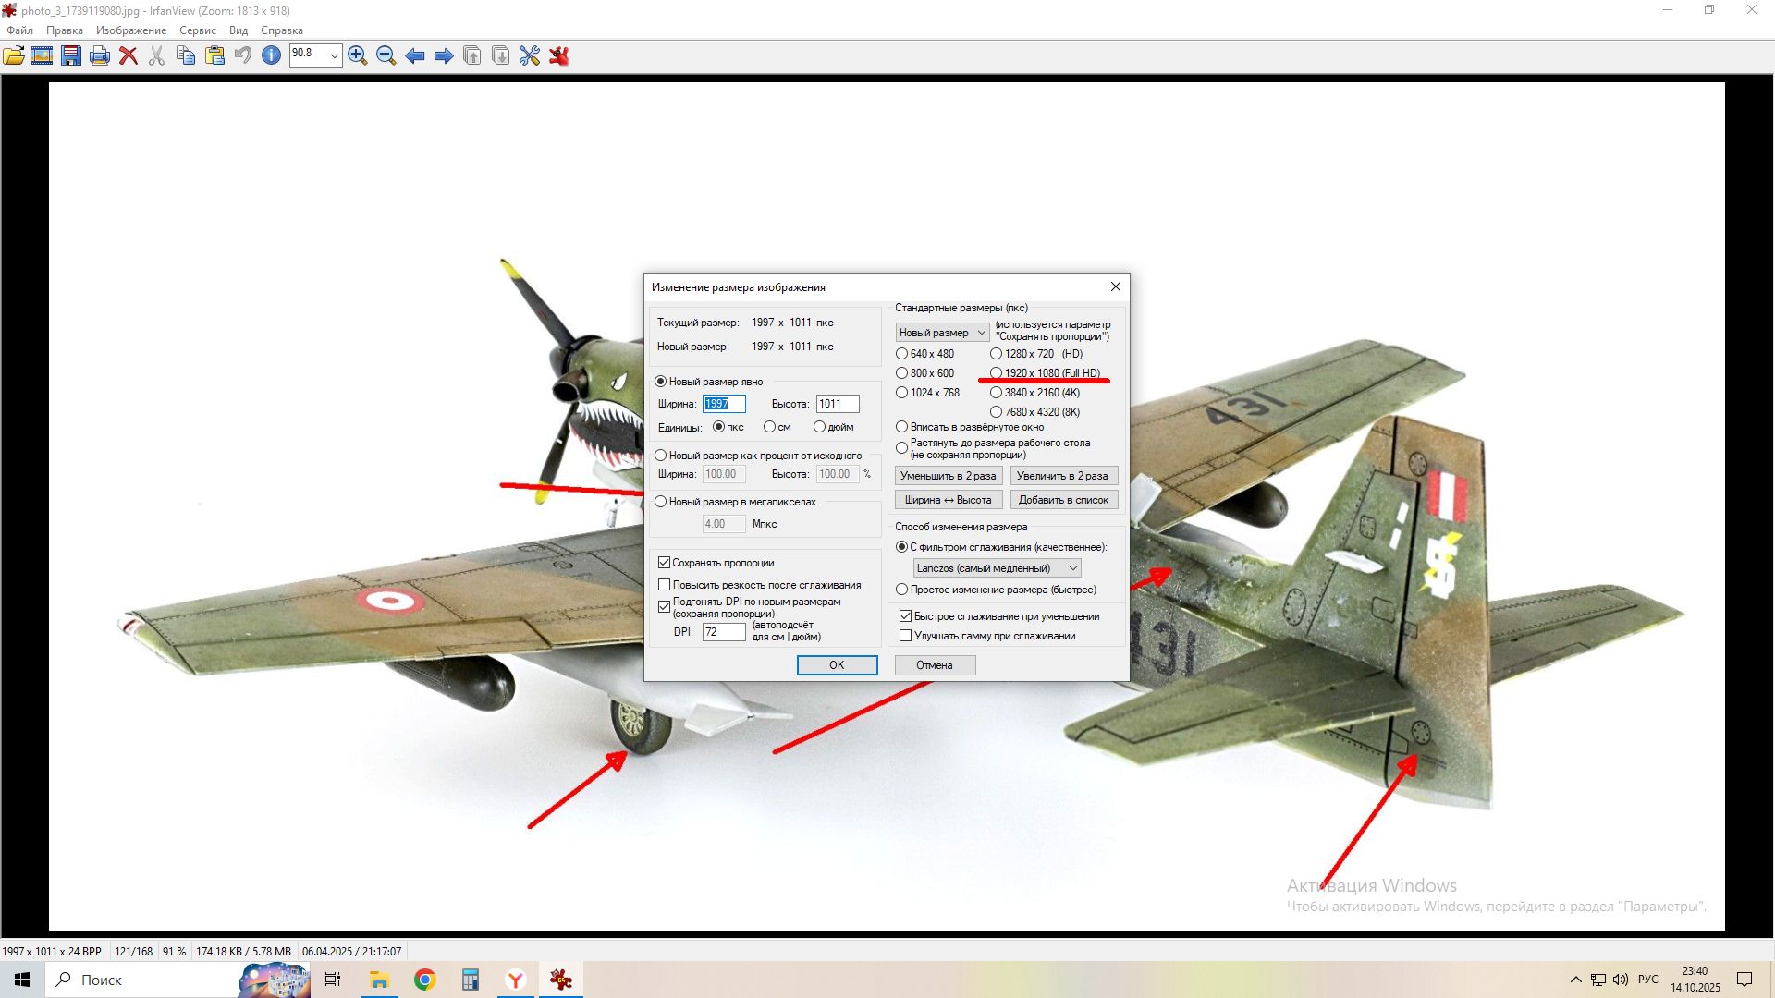Click the Slideshow filmstrip toolbar icon
Viewport: 1775px width, 998px height.
(x=42, y=56)
